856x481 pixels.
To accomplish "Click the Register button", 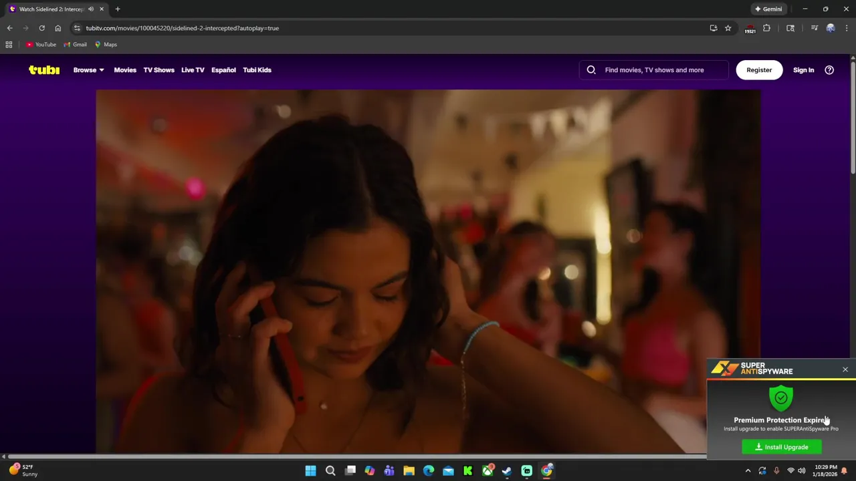I will tap(759, 69).
